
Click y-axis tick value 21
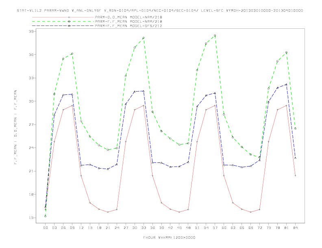pos(31,171)
